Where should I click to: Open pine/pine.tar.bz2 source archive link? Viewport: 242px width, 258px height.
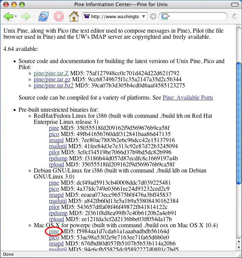click(53, 85)
